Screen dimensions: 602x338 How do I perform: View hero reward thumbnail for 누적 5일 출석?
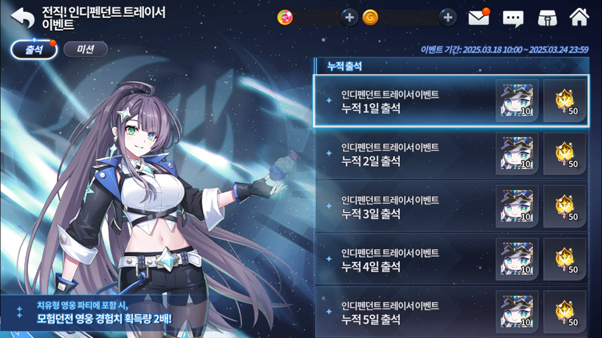point(517,312)
